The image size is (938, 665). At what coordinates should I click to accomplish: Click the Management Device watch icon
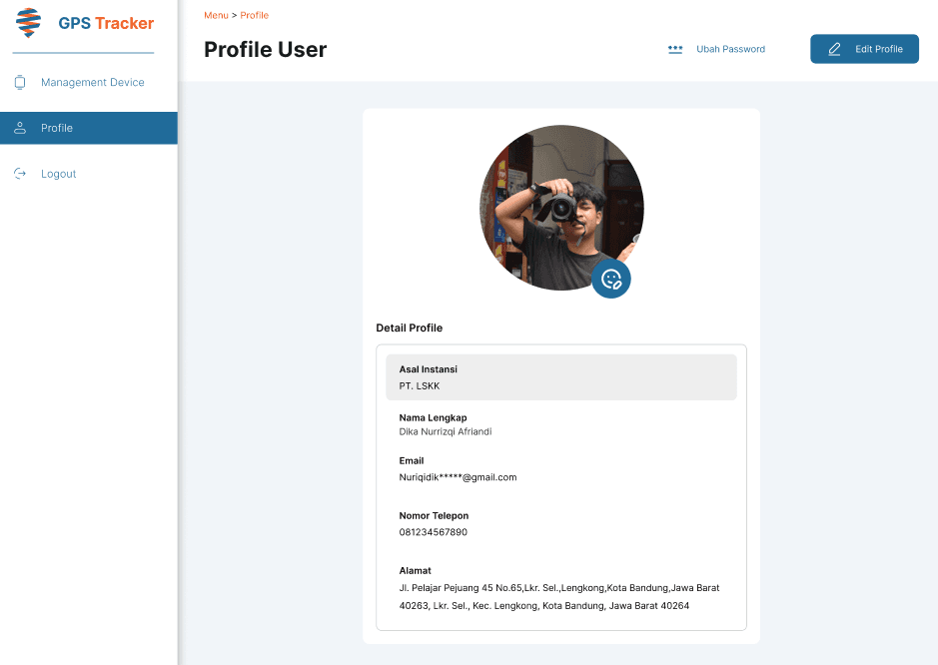coord(20,83)
